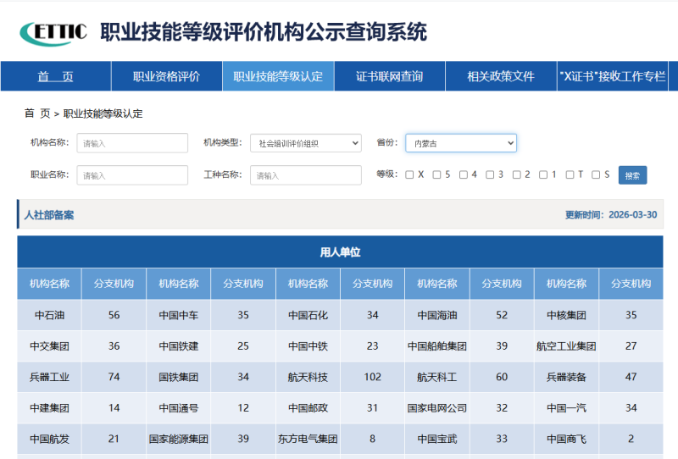This screenshot has height=459, width=678.
Task: Check the level S checkbox
Action: (596, 174)
